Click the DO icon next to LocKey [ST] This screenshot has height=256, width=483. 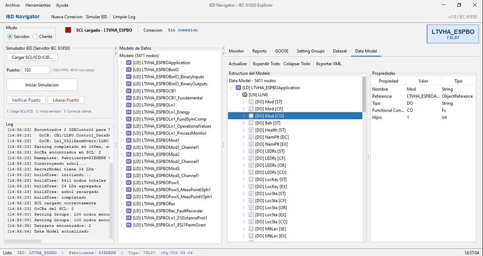(251, 180)
